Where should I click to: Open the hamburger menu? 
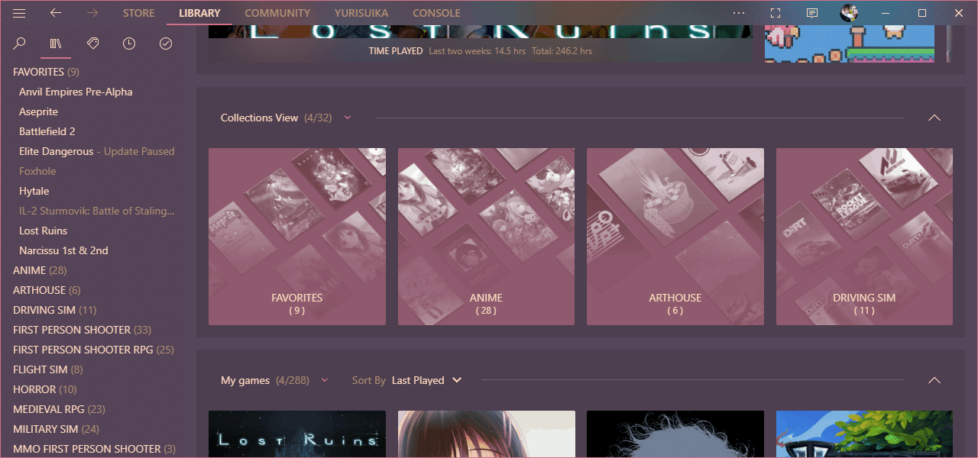coord(19,13)
